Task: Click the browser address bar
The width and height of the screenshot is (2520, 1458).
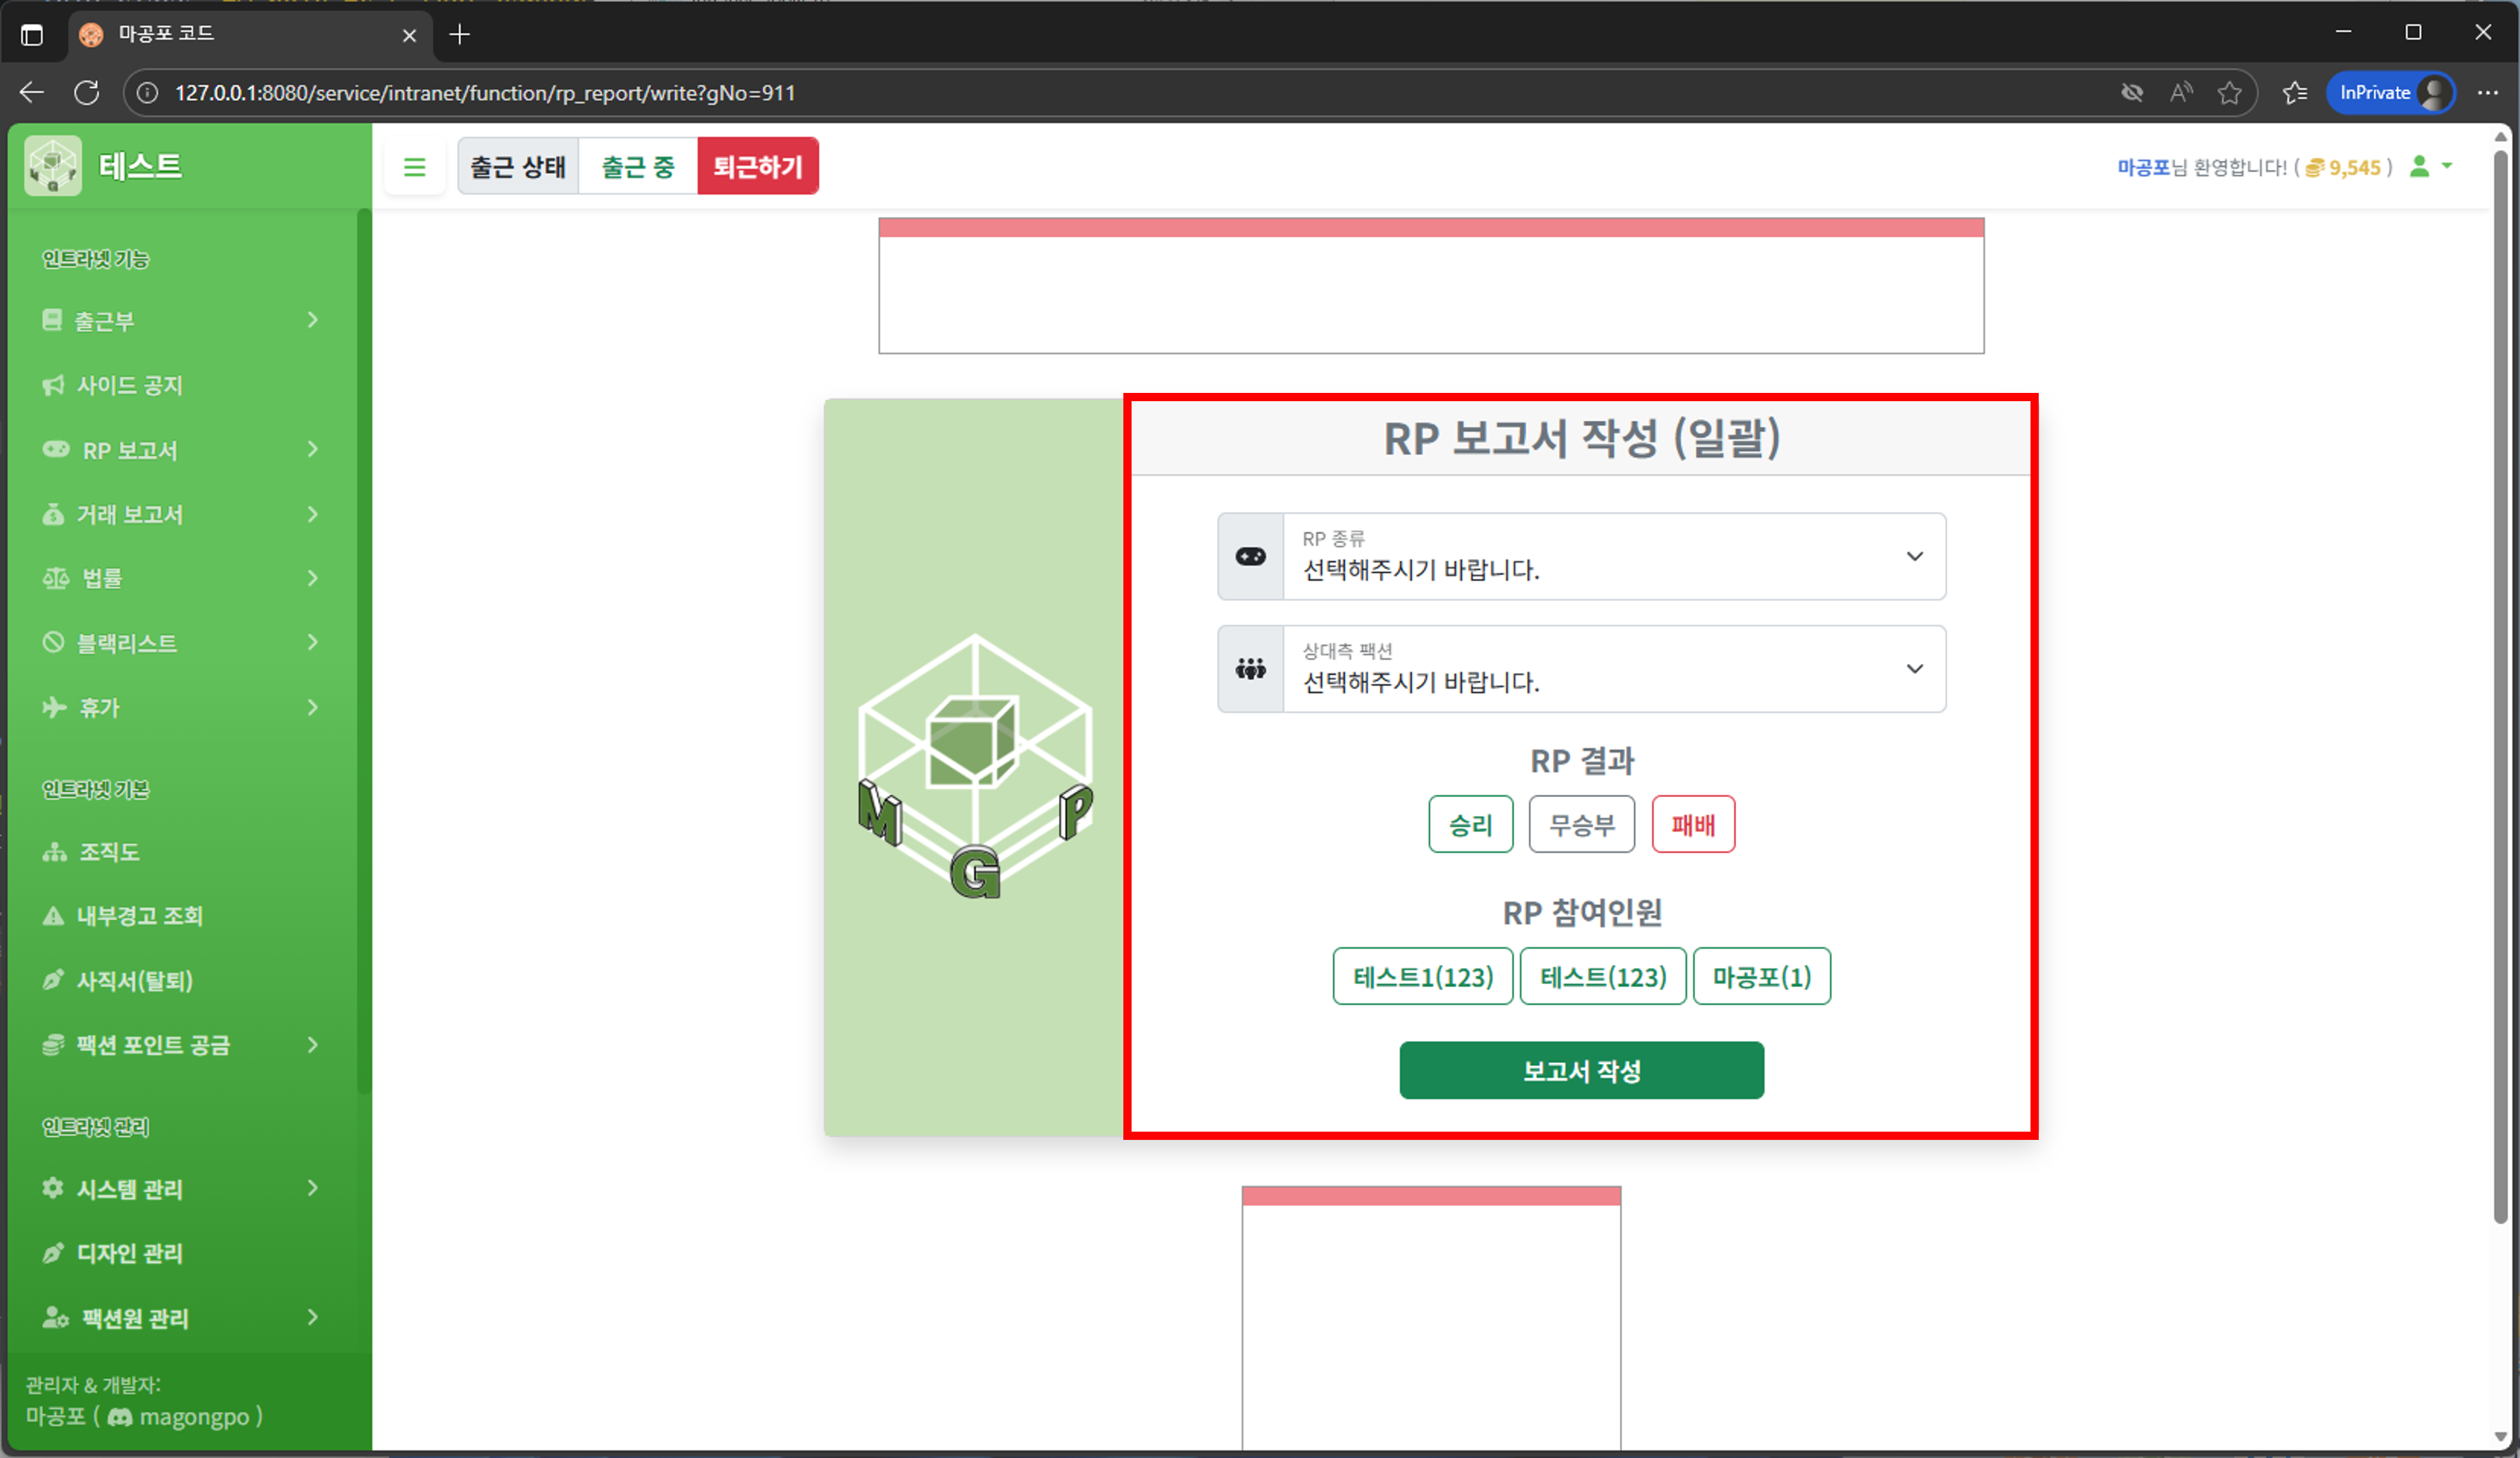Action: click(x=700, y=92)
